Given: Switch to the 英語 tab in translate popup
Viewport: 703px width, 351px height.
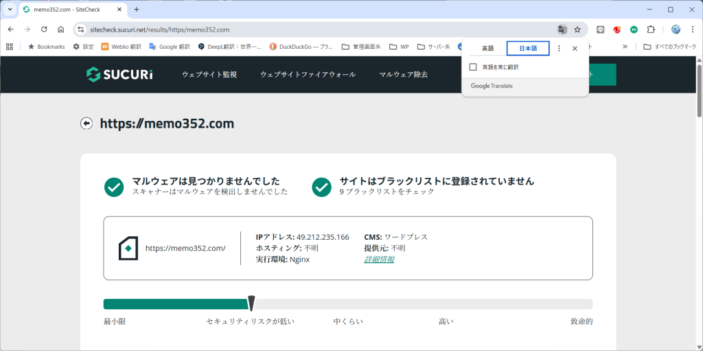Looking at the screenshot, I should pos(487,48).
